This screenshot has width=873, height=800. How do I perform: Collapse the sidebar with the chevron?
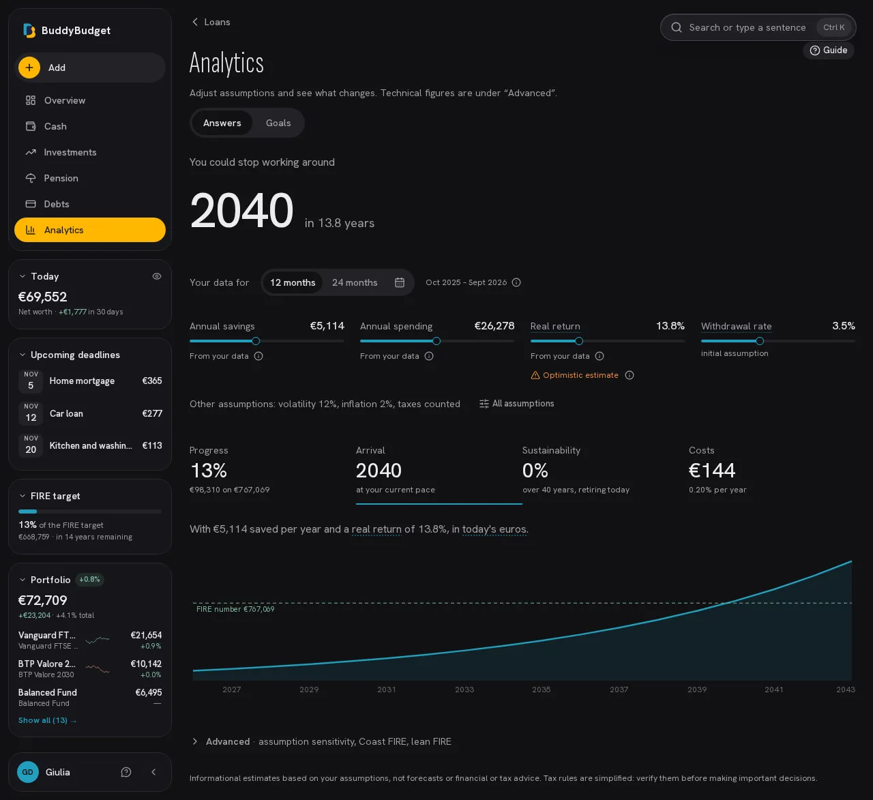click(x=153, y=772)
